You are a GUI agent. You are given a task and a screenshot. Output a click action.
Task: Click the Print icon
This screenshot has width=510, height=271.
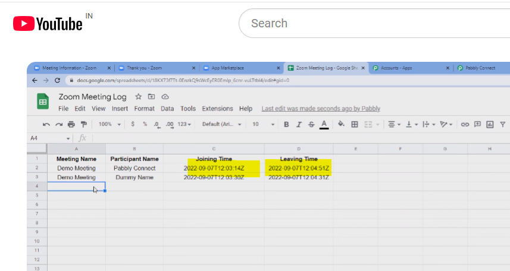point(71,124)
